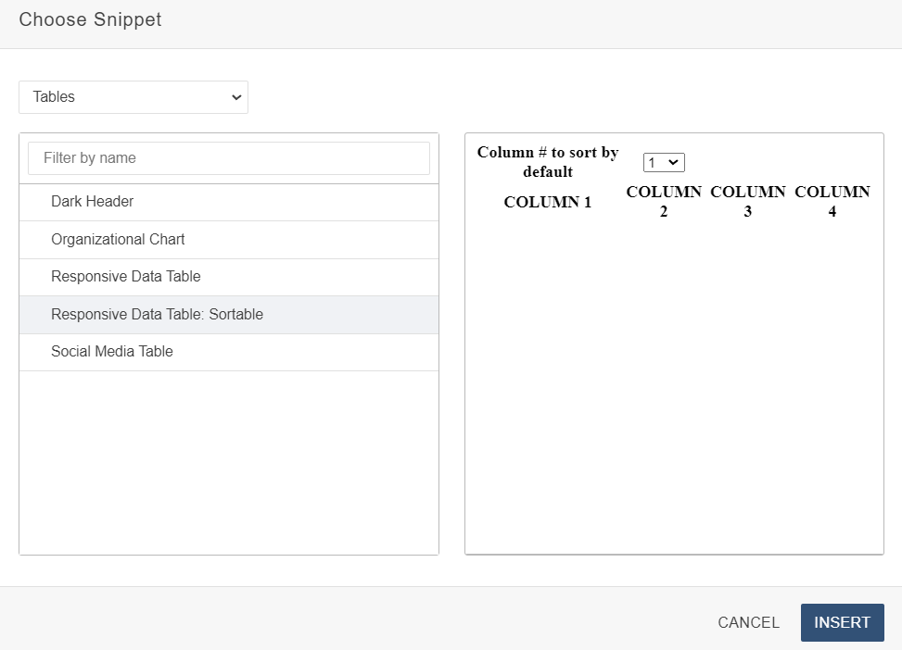Image resolution: width=902 pixels, height=650 pixels.
Task: Click CANCEL to dismiss the dialog
Action: point(747,622)
